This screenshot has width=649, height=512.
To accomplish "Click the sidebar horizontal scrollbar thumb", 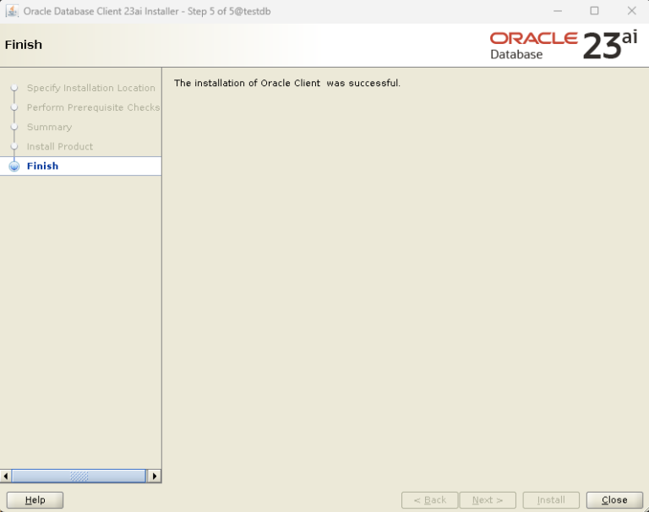I will pyautogui.click(x=79, y=476).
